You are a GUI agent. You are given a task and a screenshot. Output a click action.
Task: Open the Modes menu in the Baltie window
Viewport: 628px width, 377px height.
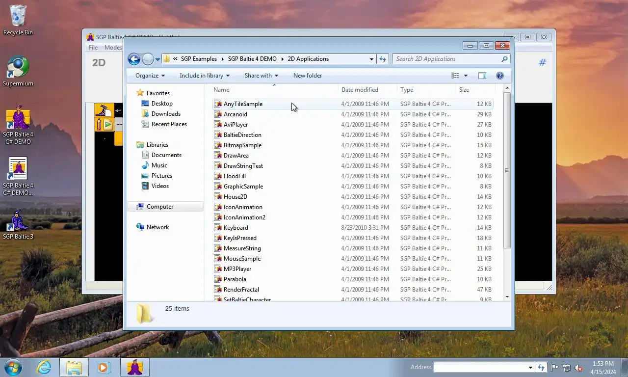pyautogui.click(x=113, y=48)
